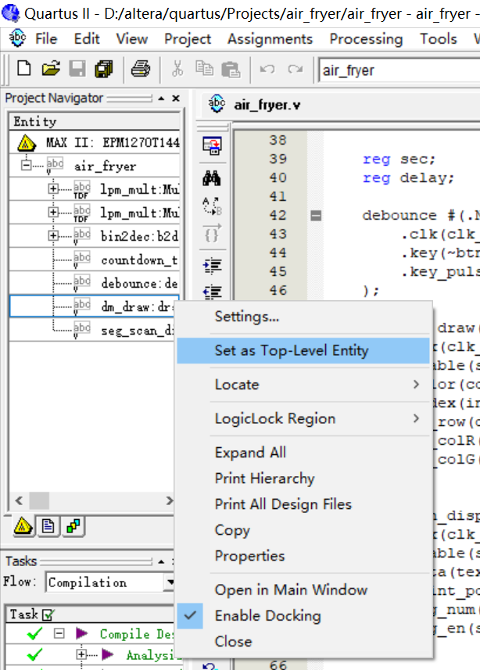Open the Hierarchy tab icon in Project Navigator
The image size is (480, 670).
point(23,526)
